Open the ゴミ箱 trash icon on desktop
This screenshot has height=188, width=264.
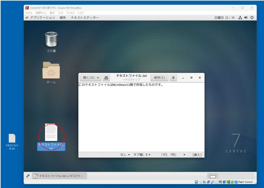pos(51,40)
